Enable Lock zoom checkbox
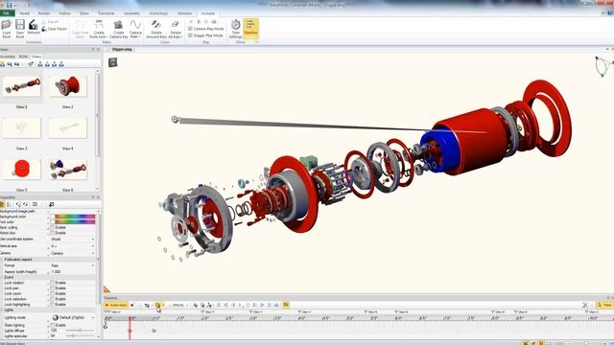This screenshot has height=345, width=614. pos(53,293)
